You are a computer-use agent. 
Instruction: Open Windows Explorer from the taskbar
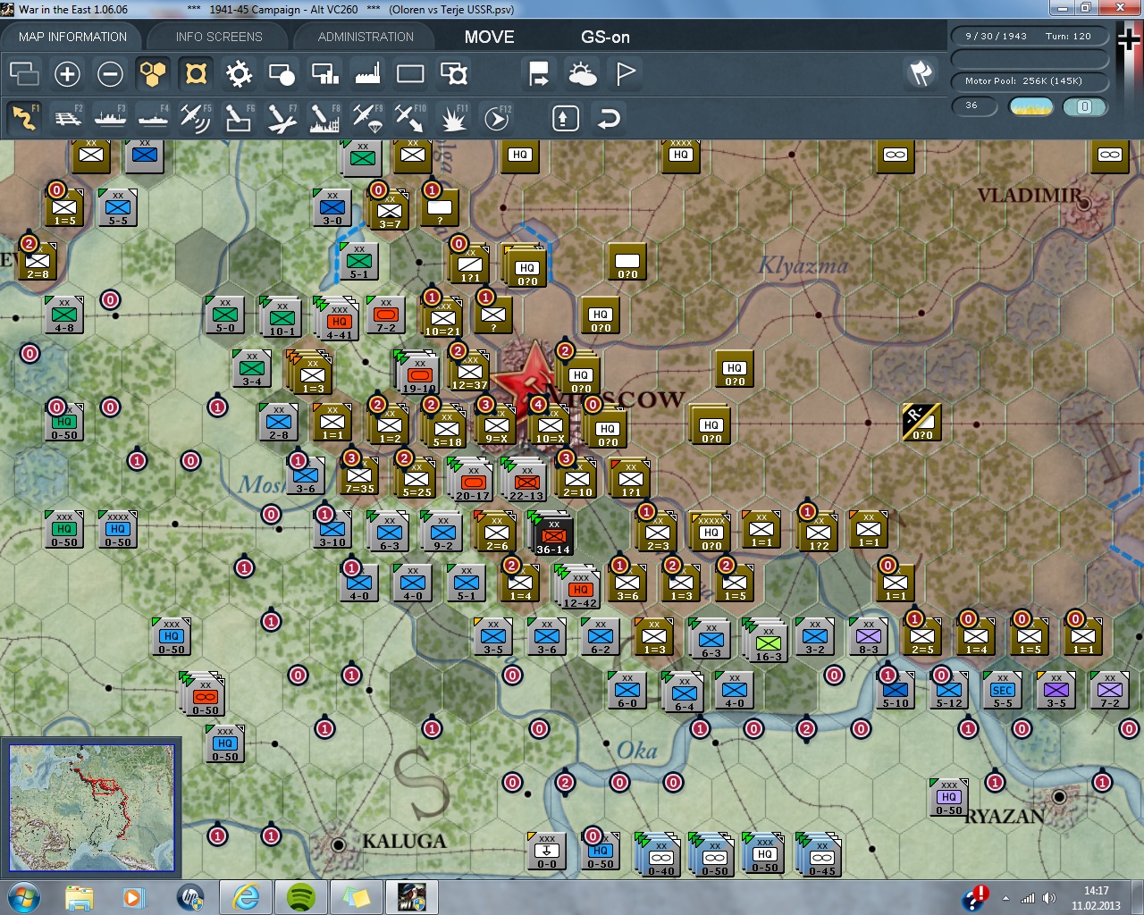[79, 897]
